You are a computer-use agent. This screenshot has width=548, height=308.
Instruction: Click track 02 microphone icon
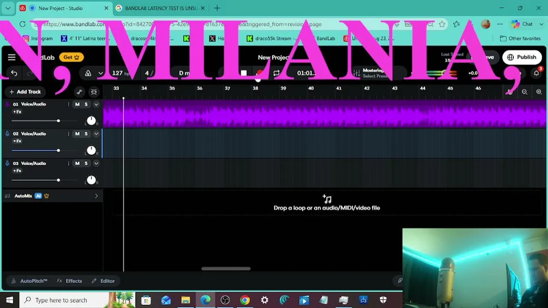7,134
